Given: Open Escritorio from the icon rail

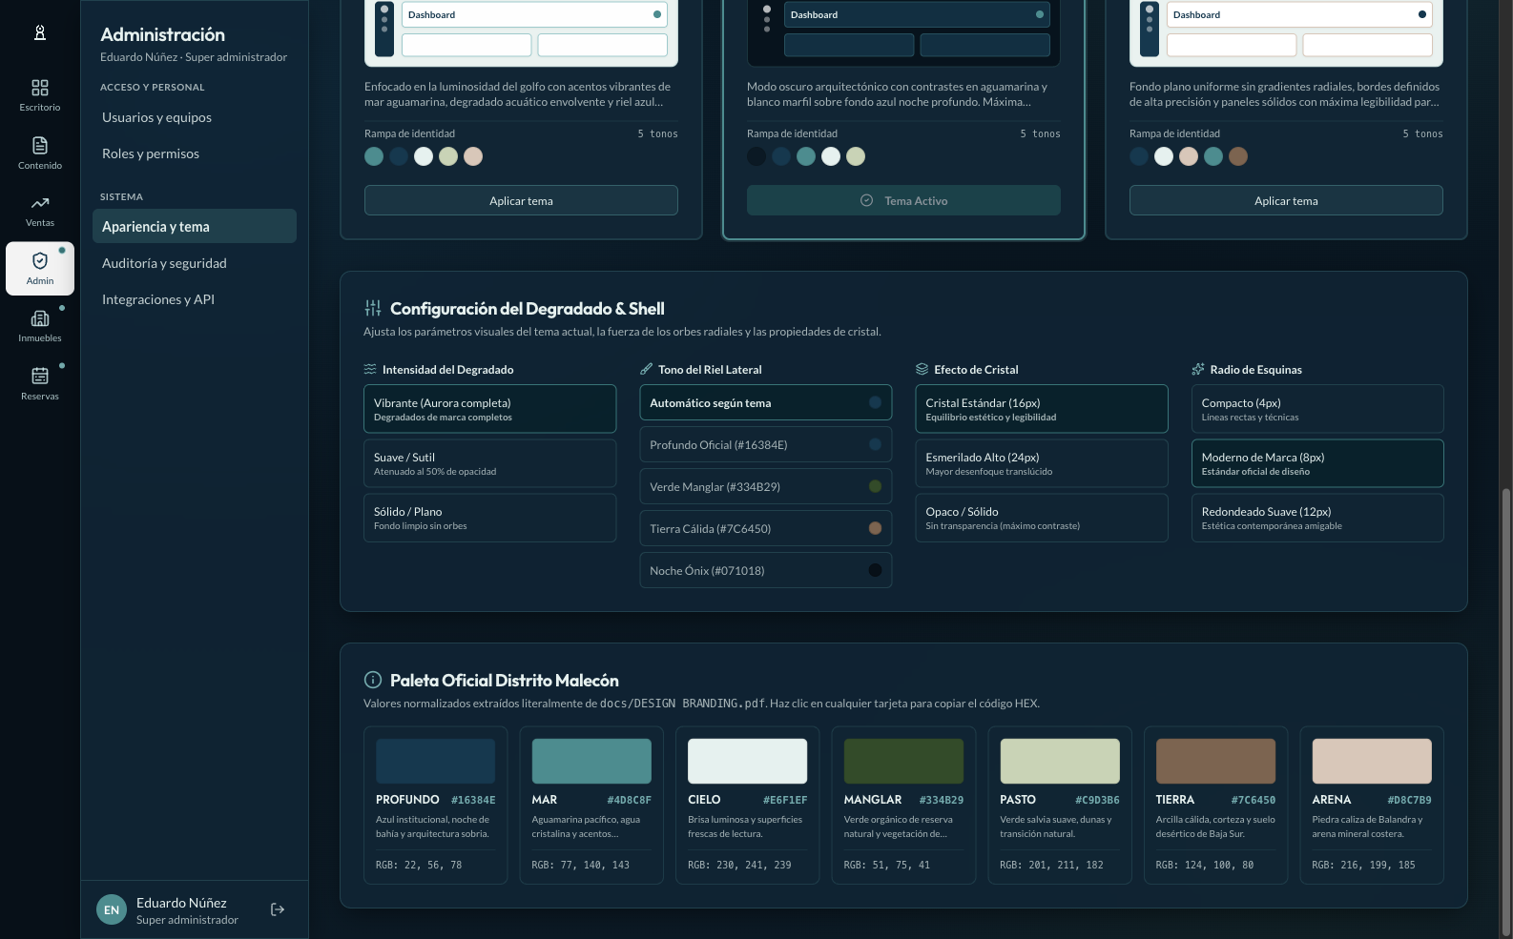Looking at the screenshot, I should tap(40, 95).
